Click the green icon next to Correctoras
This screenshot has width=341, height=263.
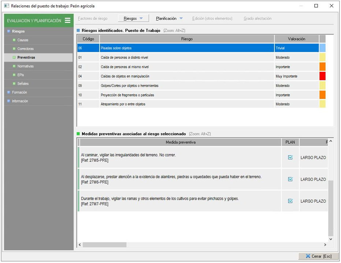coord(14,49)
